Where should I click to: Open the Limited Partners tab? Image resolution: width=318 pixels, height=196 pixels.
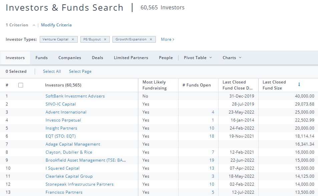click(131, 58)
